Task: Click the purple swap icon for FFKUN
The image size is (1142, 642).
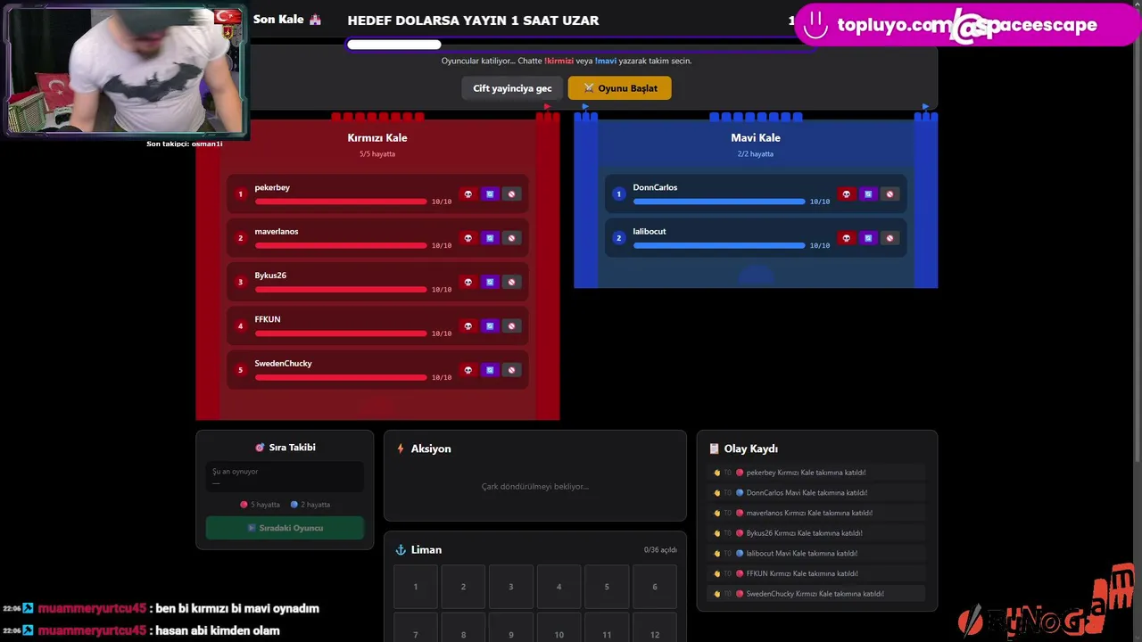Action: point(489,326)
